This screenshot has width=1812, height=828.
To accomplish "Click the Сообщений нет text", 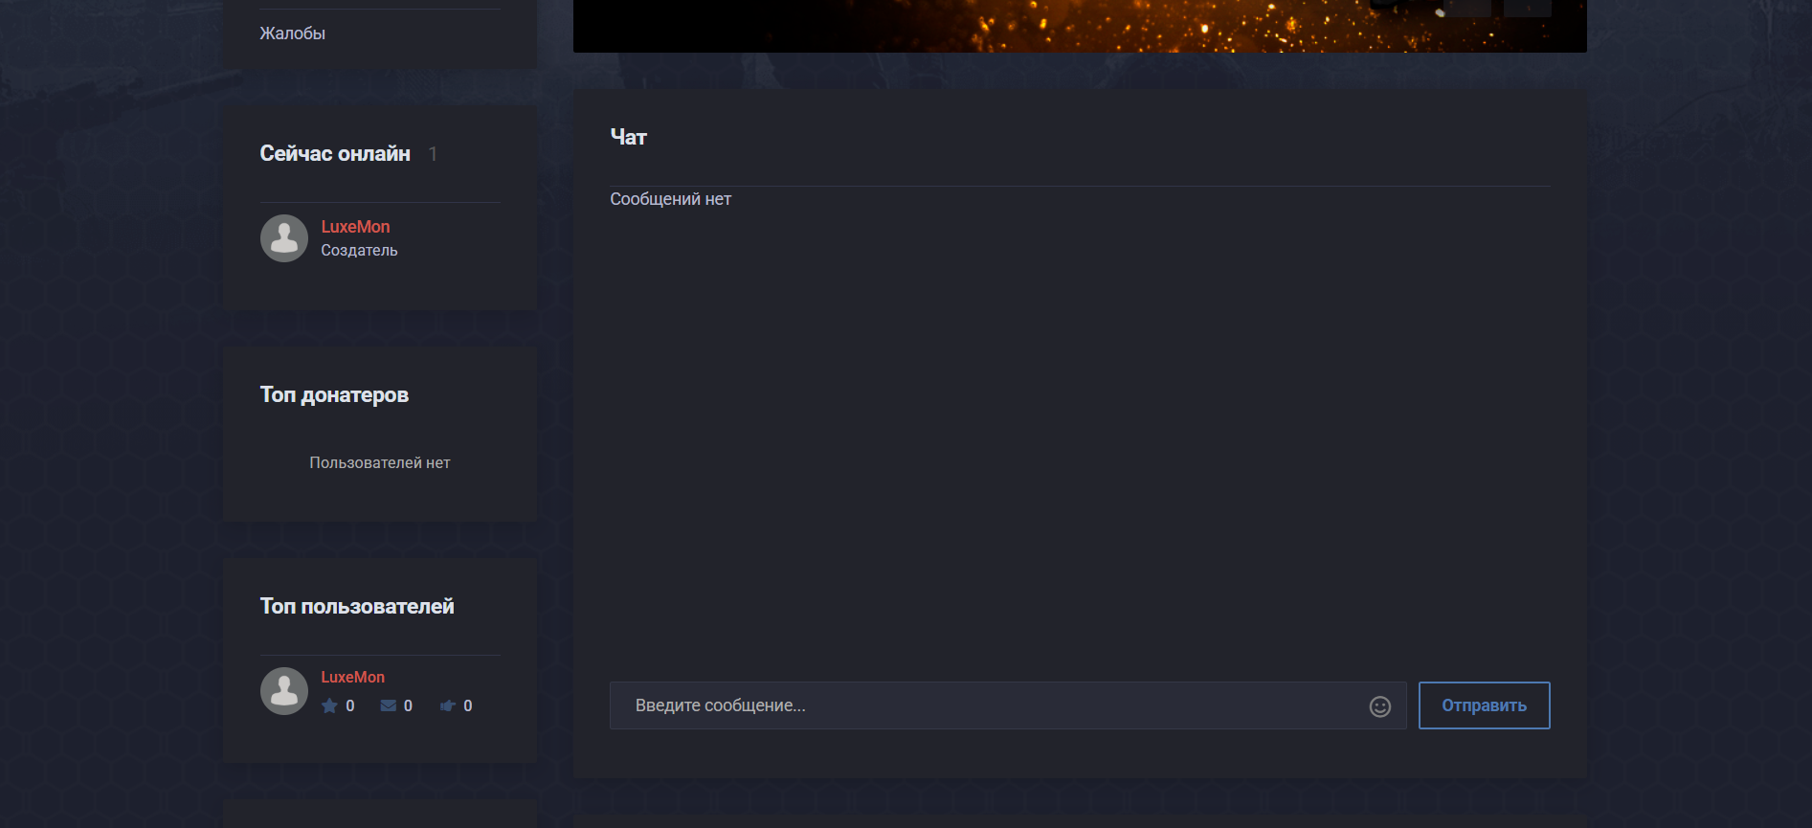I will pos(670,199).
